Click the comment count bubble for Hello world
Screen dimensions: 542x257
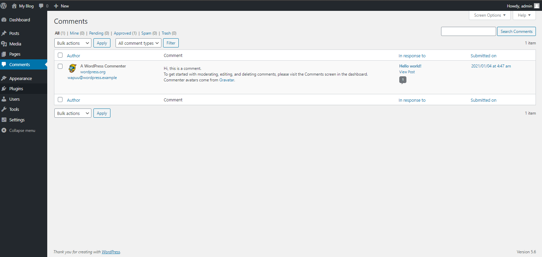pyautogui.click(x=403, y=80)
